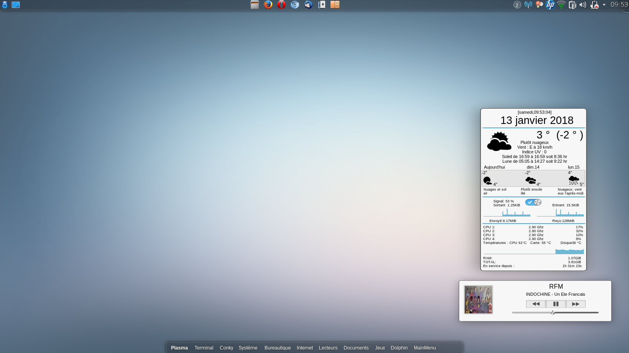Click the 'Envoyé:9.17MiB' value
This screenshot has width=629, height=353.
pos(502,221)
